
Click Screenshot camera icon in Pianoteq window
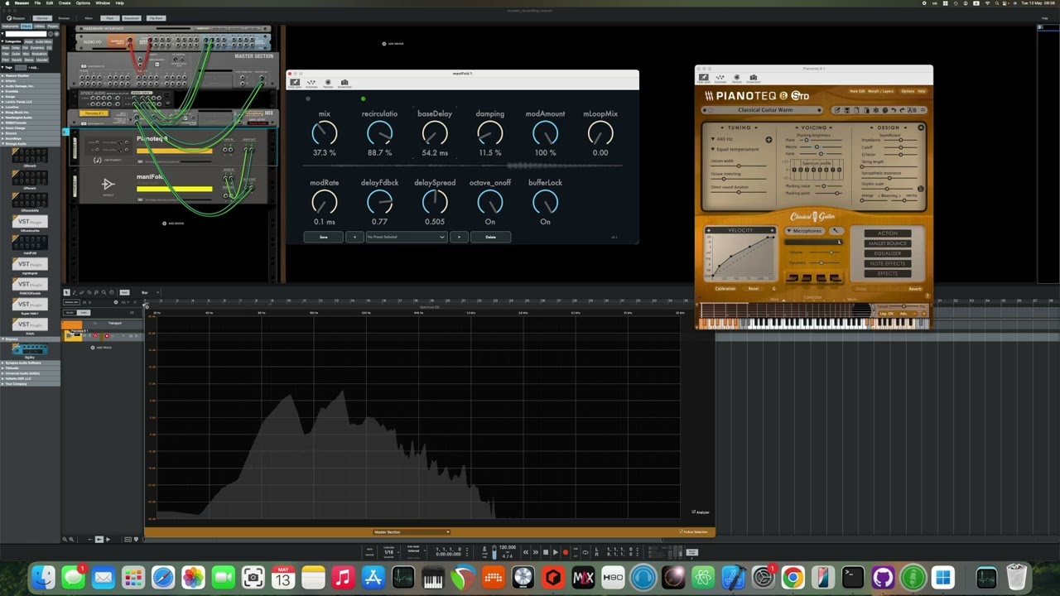pos(754,77)
